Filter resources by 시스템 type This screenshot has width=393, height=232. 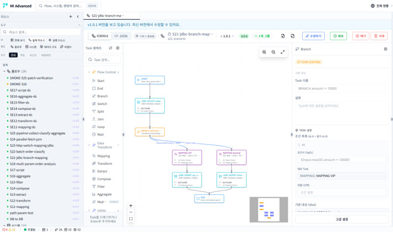tap(31, 47)
